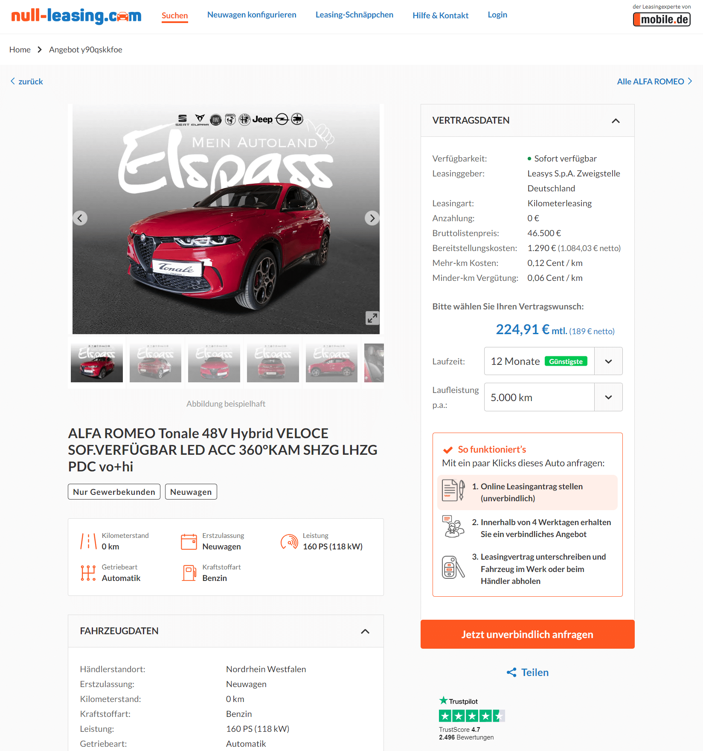Select the side-view car thumbnail
Screen dimensions: 703x751
(x=331, y=363)
